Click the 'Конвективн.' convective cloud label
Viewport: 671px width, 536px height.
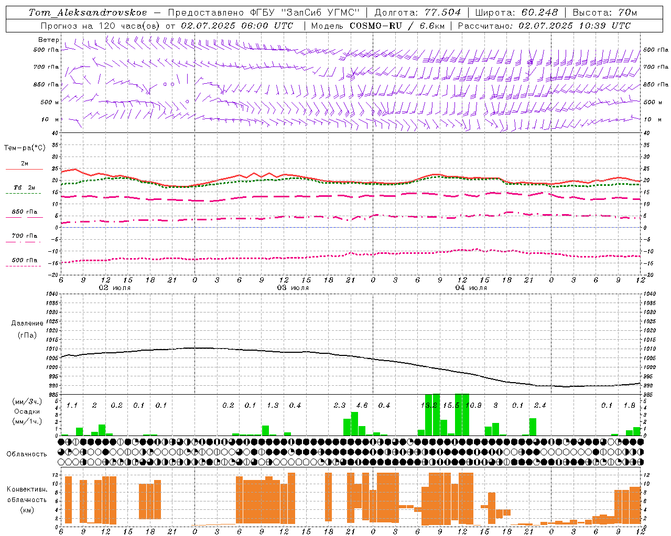coord(27,489)
